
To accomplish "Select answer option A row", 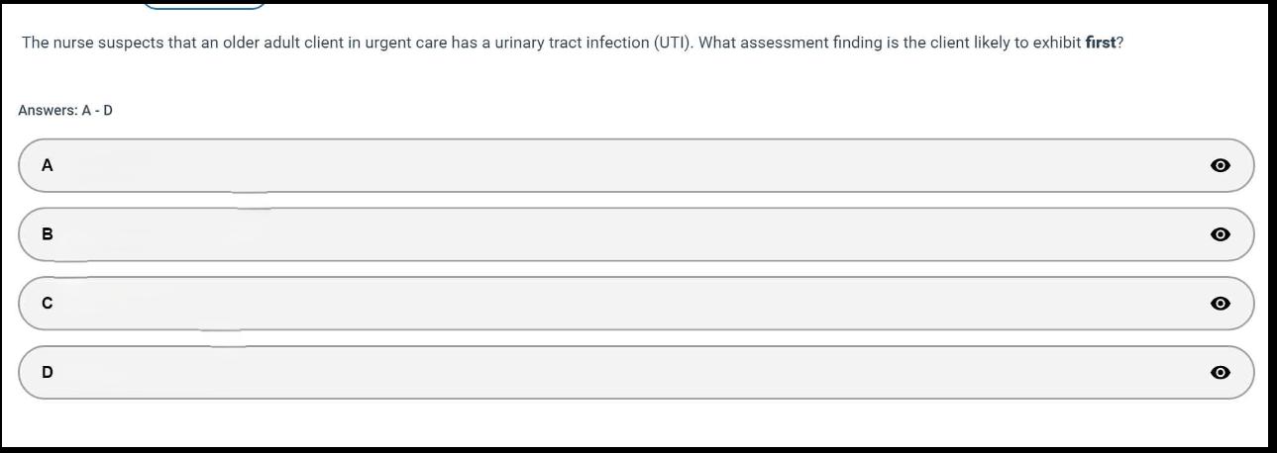I will point(634,166).
